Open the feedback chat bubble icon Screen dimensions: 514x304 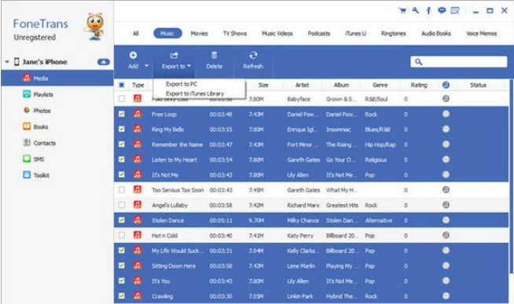(x=442, y=11)
